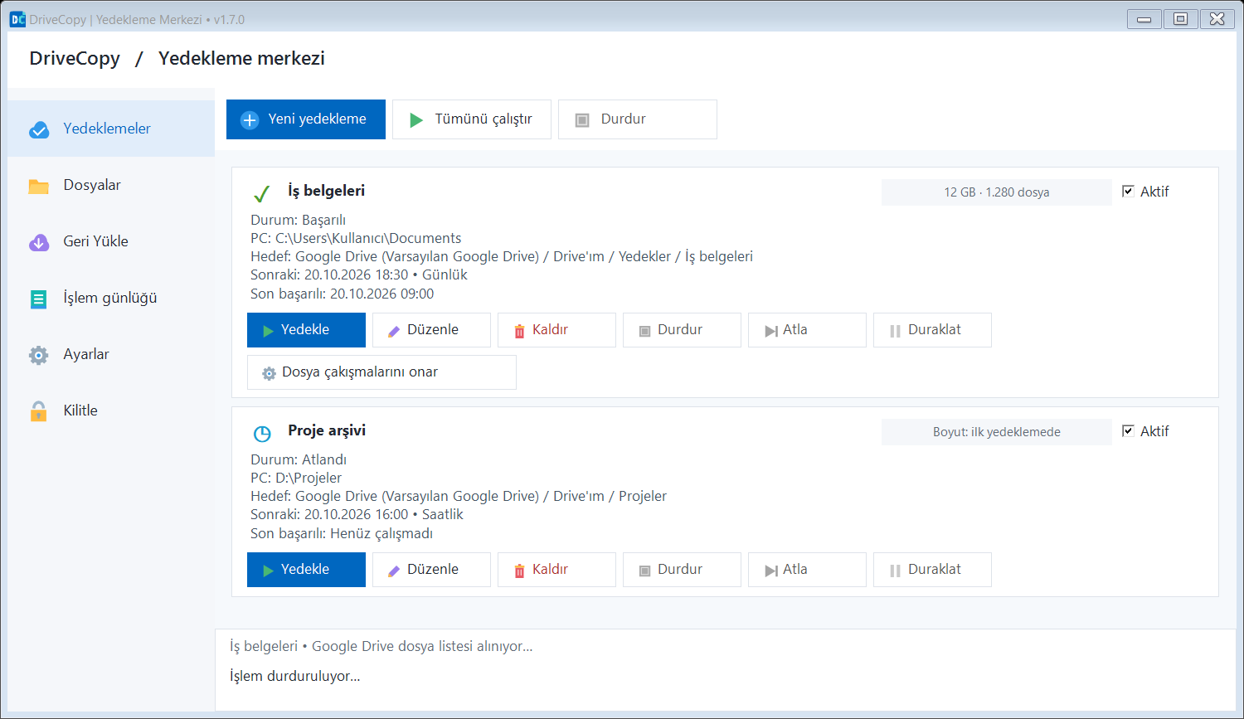The height and width of the screenshot is (719, 1244).
Task: Click the DriveCopy app icon in title bar
Action: (x=17, y=19)
